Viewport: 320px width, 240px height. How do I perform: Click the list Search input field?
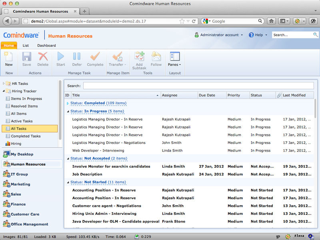[x=198, y=86]
